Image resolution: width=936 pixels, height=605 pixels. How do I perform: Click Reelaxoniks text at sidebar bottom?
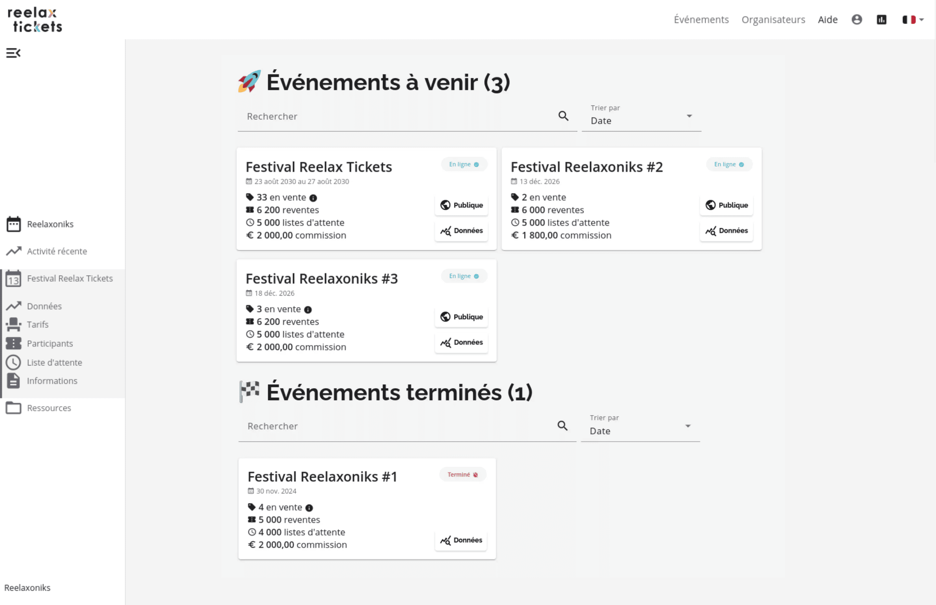click(x=28, y=588)
